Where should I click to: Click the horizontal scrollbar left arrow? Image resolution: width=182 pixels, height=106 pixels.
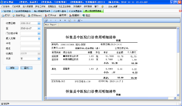(46, 98)
